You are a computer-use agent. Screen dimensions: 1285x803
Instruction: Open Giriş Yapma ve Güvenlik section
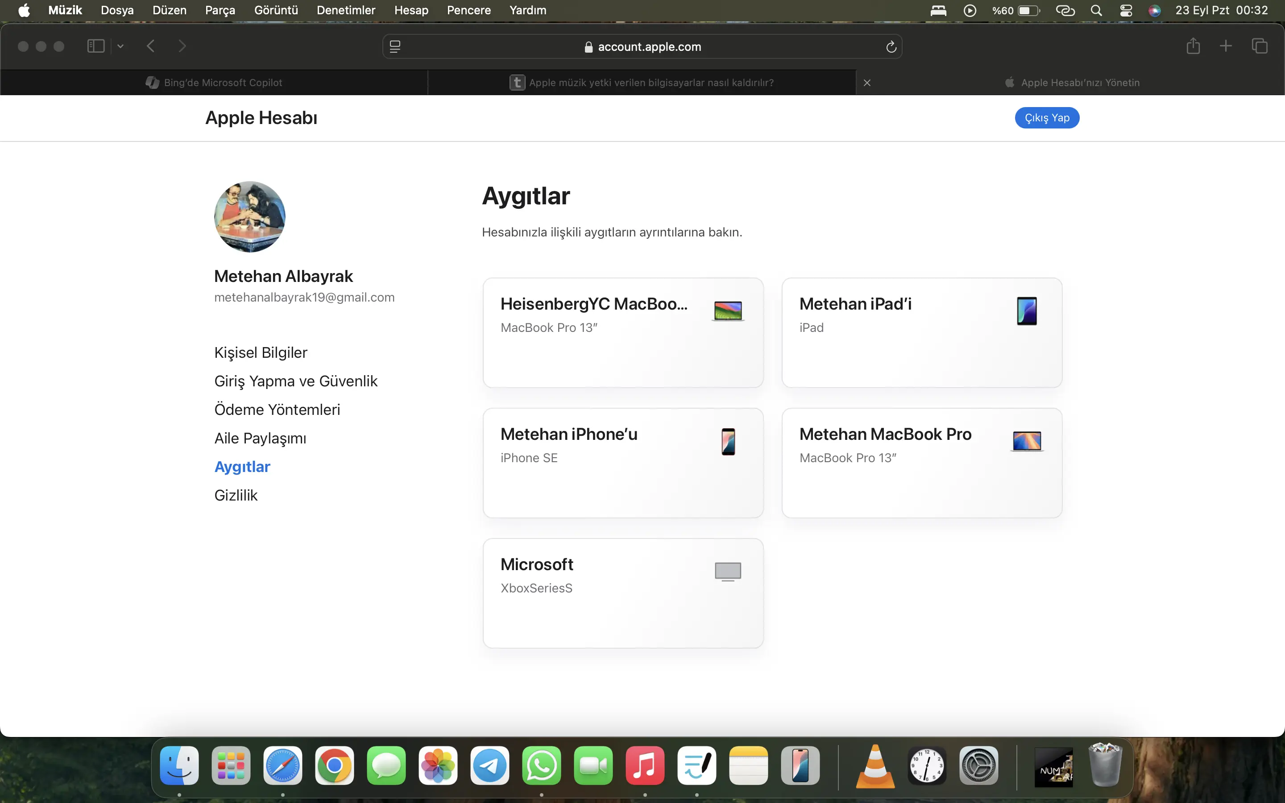[296, 381]
